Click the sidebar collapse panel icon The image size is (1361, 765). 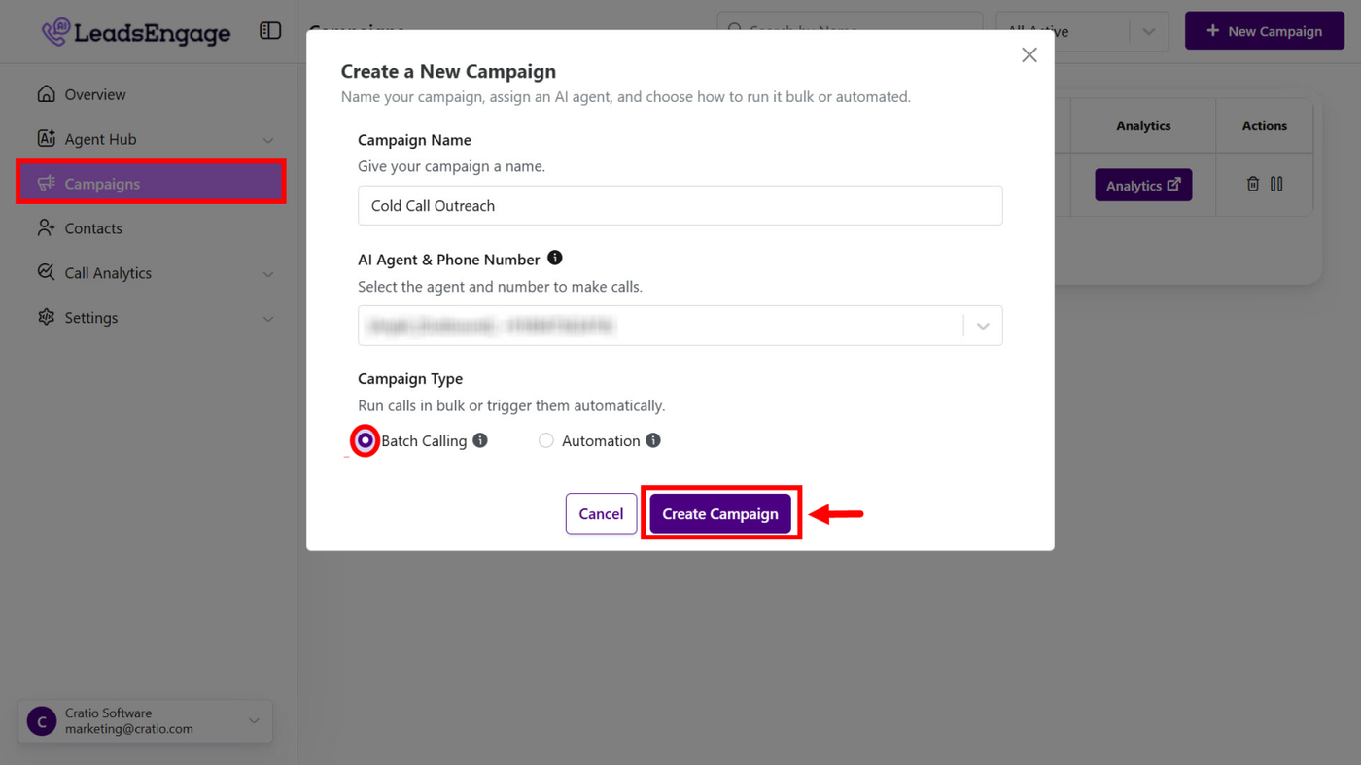(x=270, y=31)
